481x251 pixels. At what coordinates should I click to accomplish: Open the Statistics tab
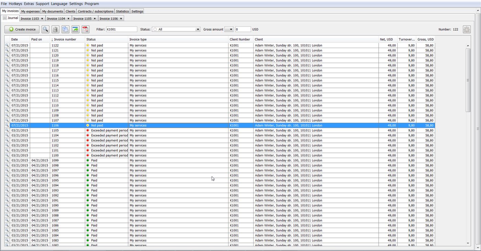[x=122, y=11]
